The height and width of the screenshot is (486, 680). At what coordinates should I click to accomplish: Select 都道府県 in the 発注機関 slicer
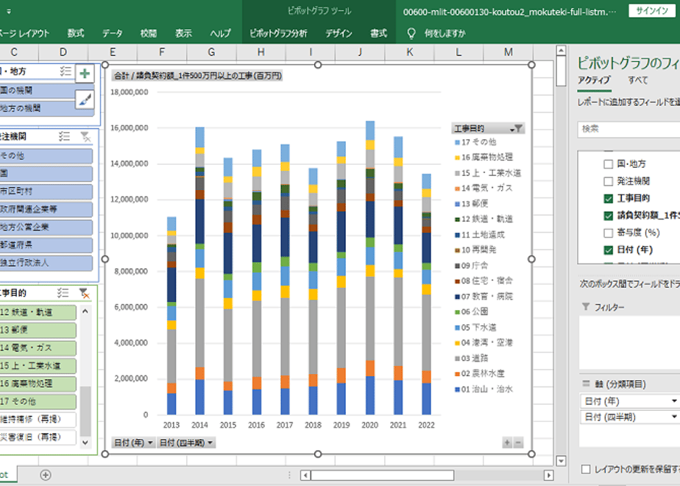pyautogui.click(x=46, y=244)
